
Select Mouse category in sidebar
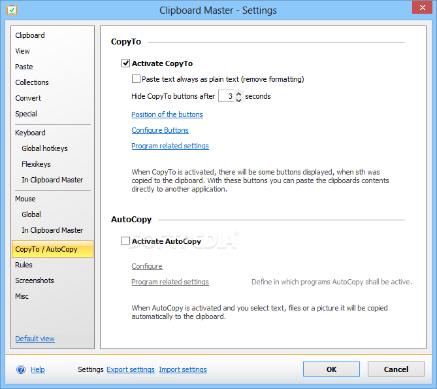point(25,199)
